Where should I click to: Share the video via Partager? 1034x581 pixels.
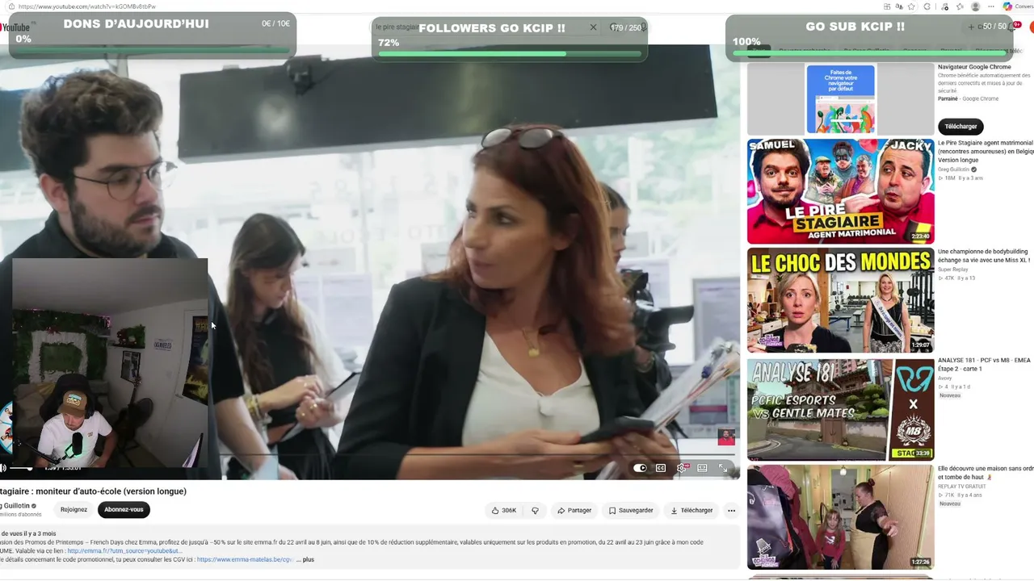(574, 510)
